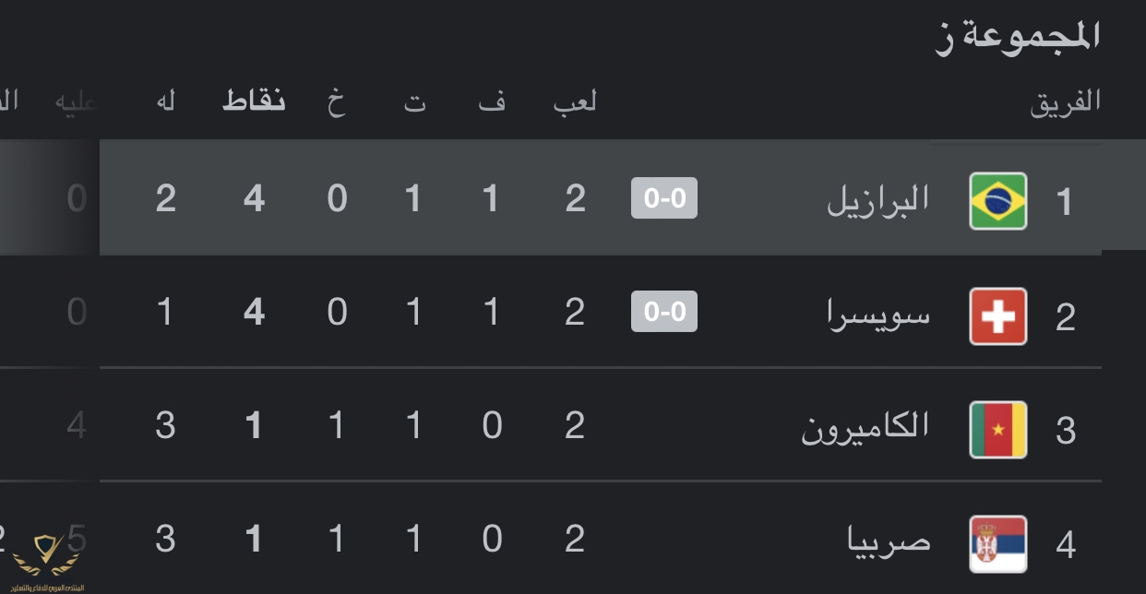Select the البرازيل team name
The image size is (1146, 594).
pos(877,199)
